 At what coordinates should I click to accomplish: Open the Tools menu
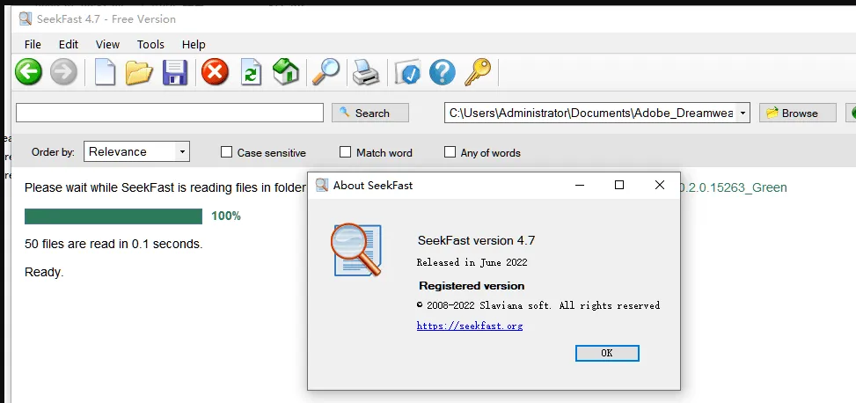pos(150,44)
